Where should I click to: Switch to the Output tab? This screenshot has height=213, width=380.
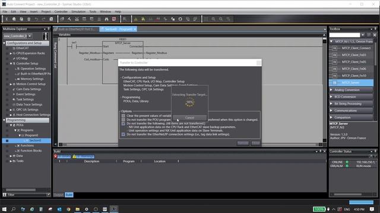coord(58,195)
